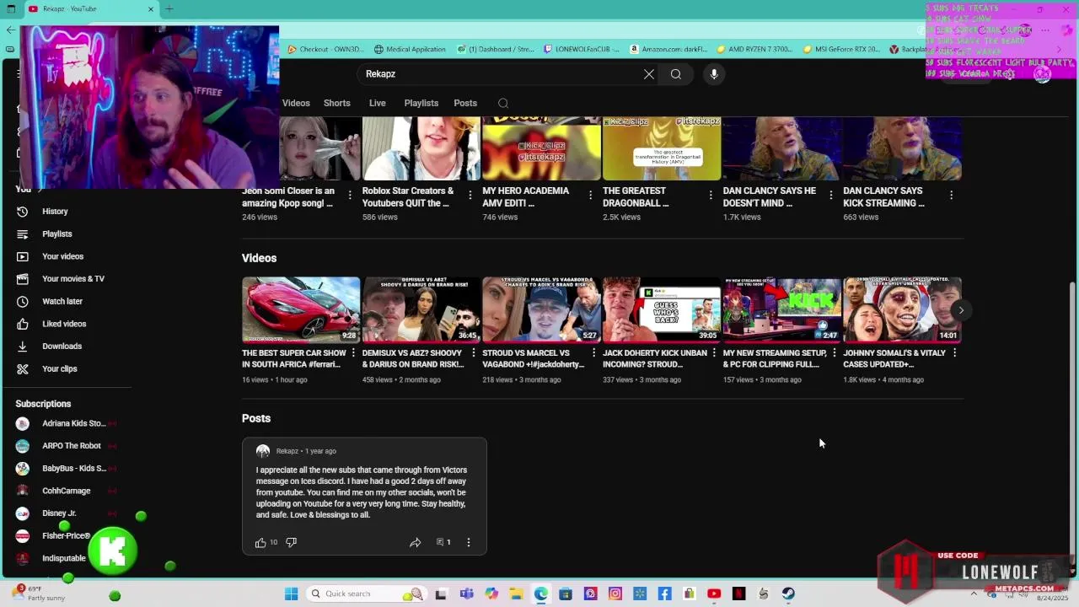Open Medical Application bookmark
The image size is (1079, 607).
[410, 50]
